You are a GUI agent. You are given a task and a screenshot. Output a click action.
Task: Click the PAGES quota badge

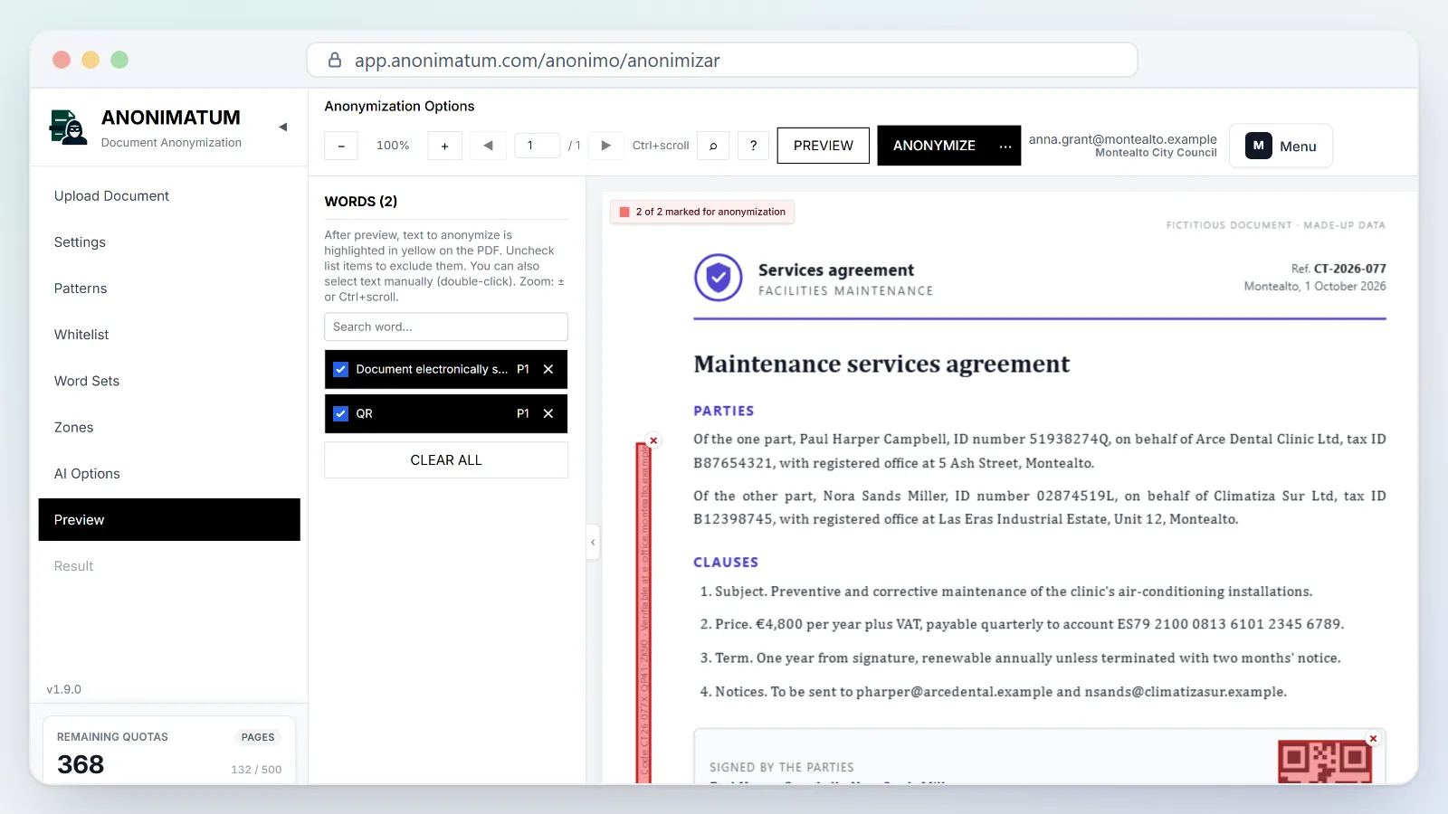258,737
